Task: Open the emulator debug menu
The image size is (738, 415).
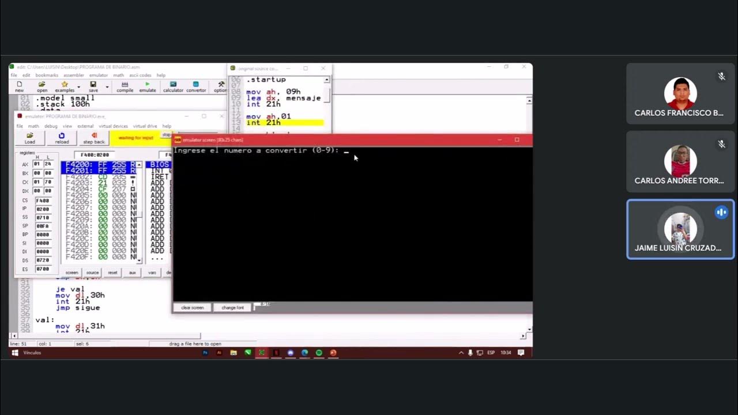Action: coord(51,126)
